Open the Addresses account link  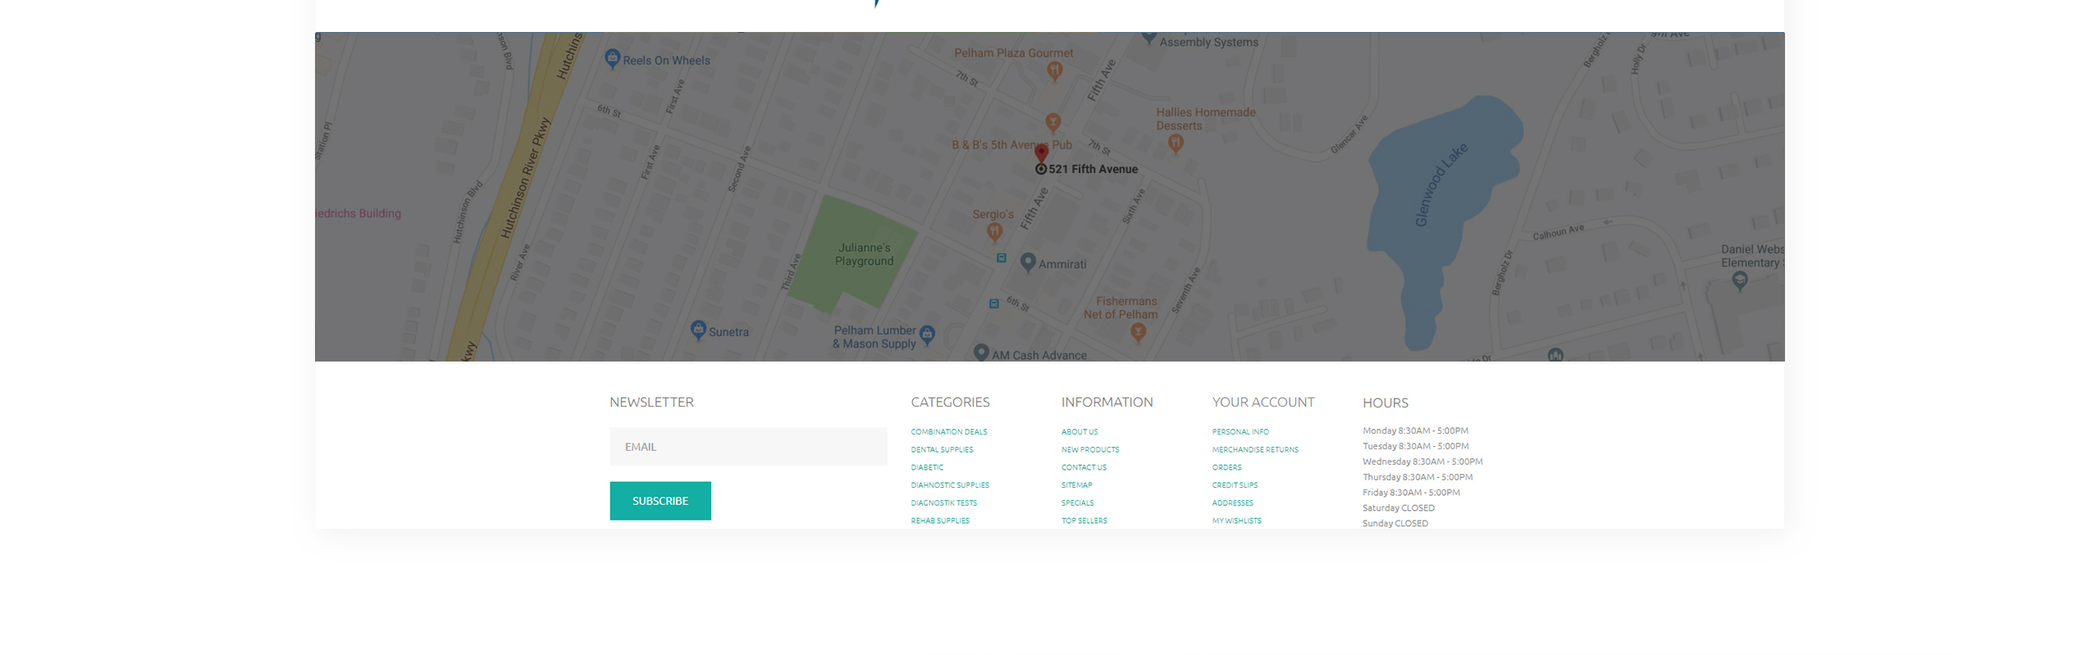click(1232, 503)
